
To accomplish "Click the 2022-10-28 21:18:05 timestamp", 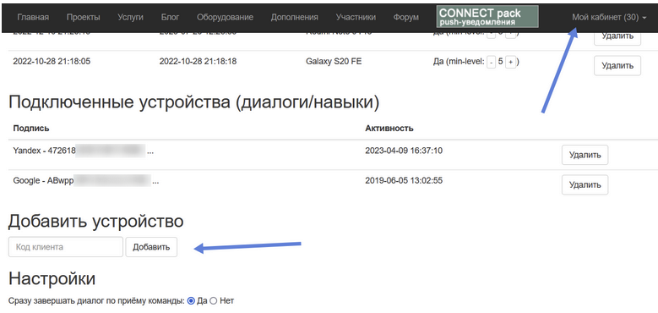I will (x=52, y=62).
